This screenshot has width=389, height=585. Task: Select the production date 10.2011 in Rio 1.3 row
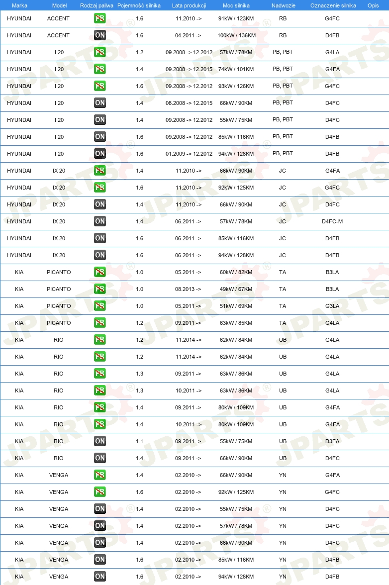188,390
